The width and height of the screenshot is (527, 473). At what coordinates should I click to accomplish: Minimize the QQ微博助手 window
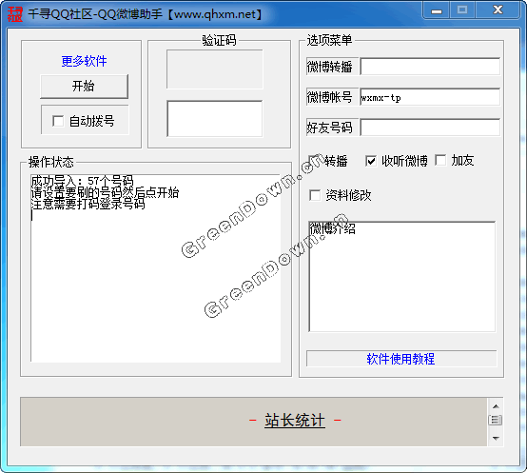pos(437,10)
